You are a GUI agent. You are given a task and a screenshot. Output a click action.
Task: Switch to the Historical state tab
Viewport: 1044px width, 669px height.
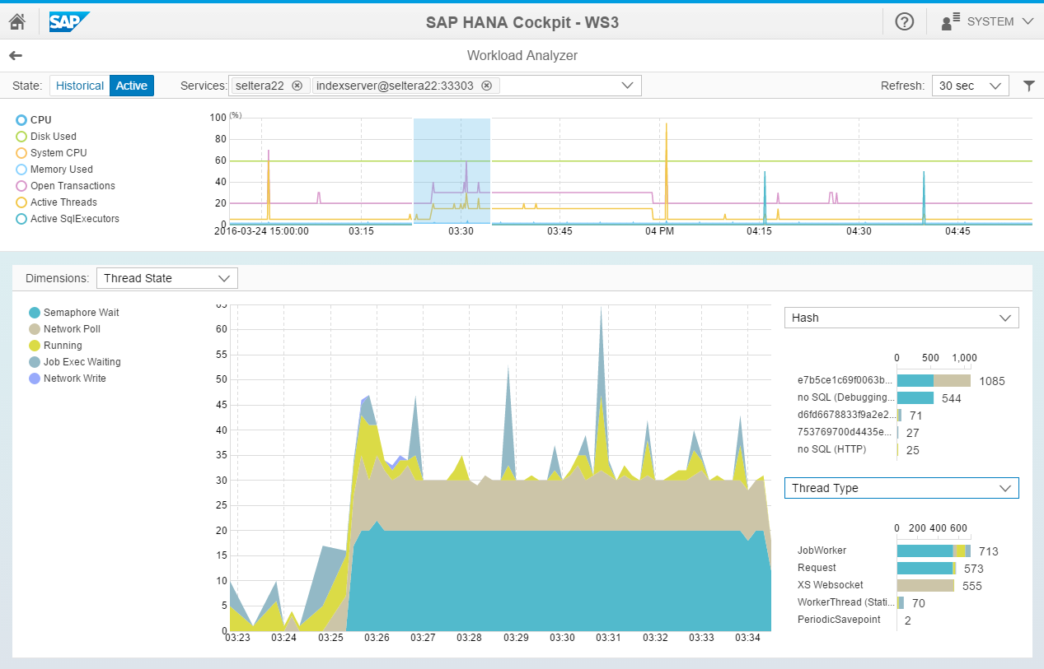[79, 85]
